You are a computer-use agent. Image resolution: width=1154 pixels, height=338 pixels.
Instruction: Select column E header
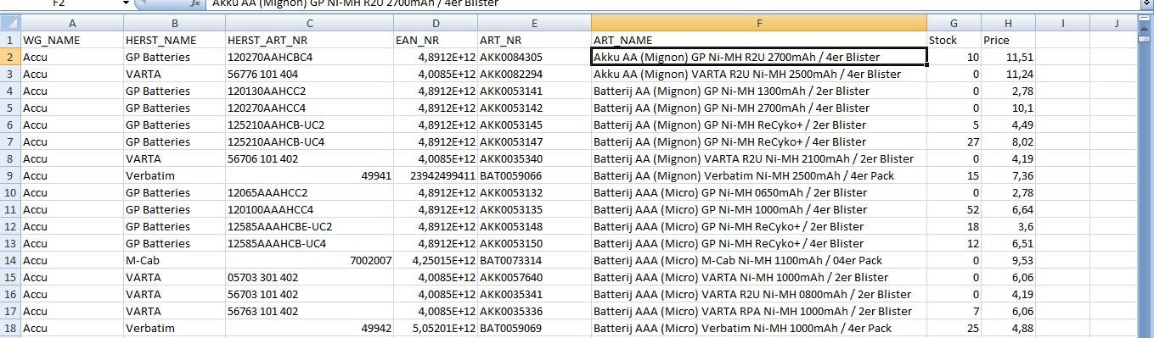coord(534,24)
